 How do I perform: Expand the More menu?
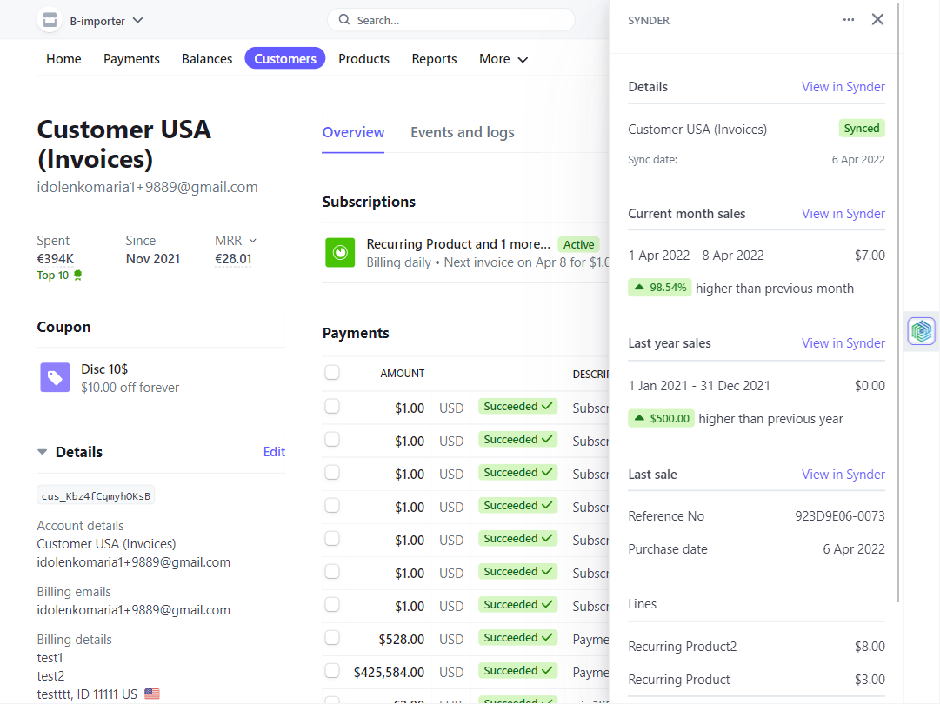click(x=503, y=59)
